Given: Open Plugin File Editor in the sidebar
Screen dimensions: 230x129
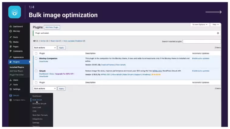Looking at the screenshot, I should [16, 75].
